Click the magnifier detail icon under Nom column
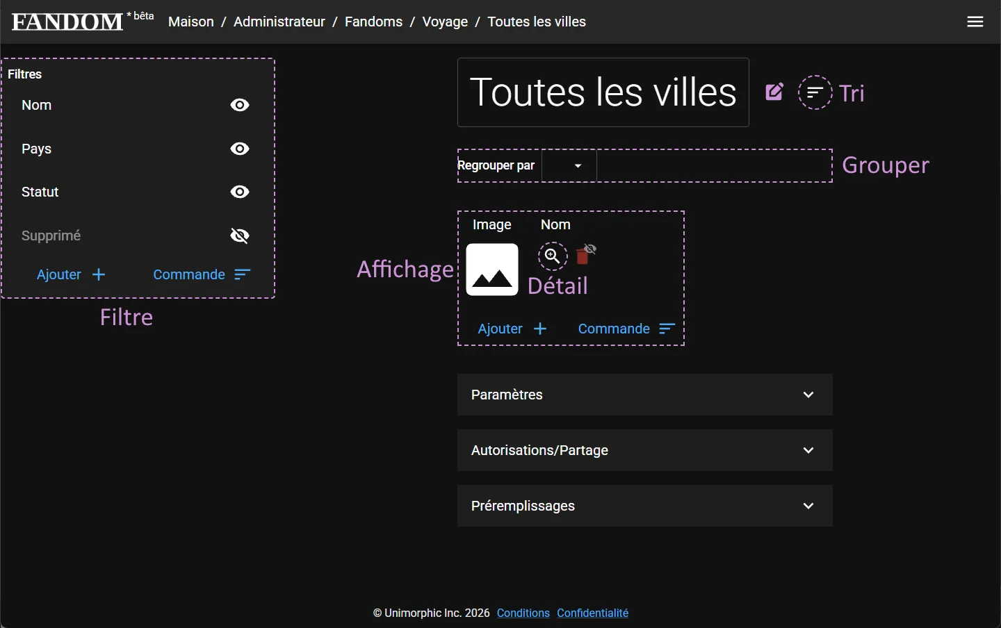1001x628 pixels. (553, 256)
